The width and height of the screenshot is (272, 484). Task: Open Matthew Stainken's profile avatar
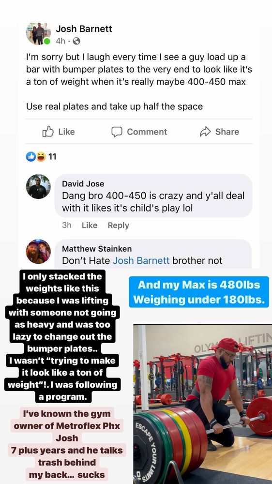(38, 251)
